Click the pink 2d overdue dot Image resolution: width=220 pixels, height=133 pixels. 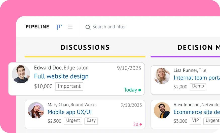[140, 124]
